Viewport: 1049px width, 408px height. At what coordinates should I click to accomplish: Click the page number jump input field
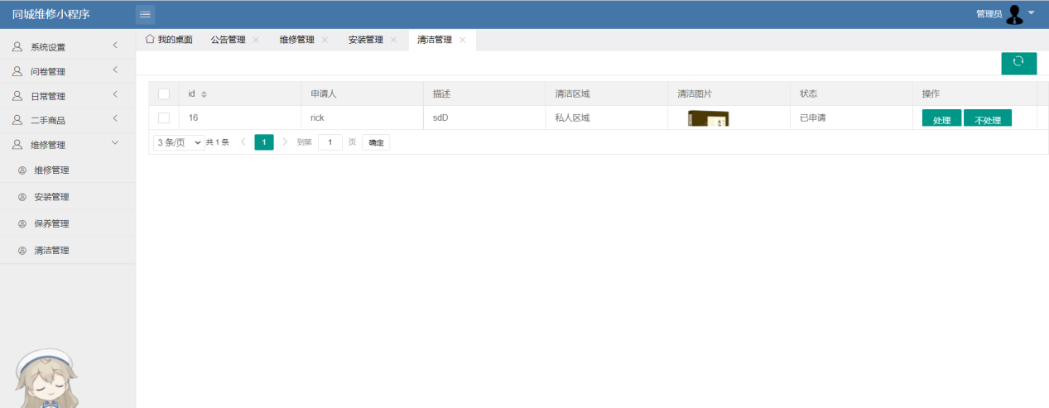coord(330,142)
